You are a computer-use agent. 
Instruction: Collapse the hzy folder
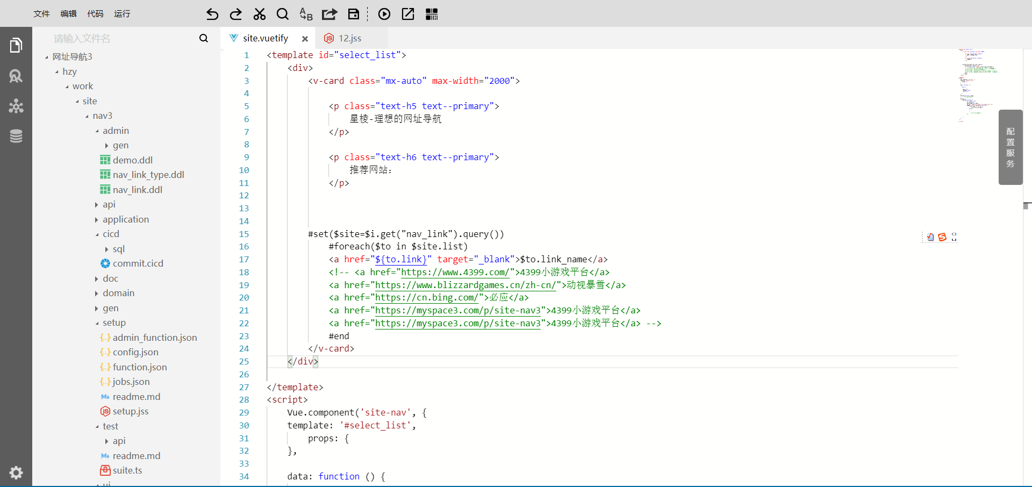(x=57, y=72)
